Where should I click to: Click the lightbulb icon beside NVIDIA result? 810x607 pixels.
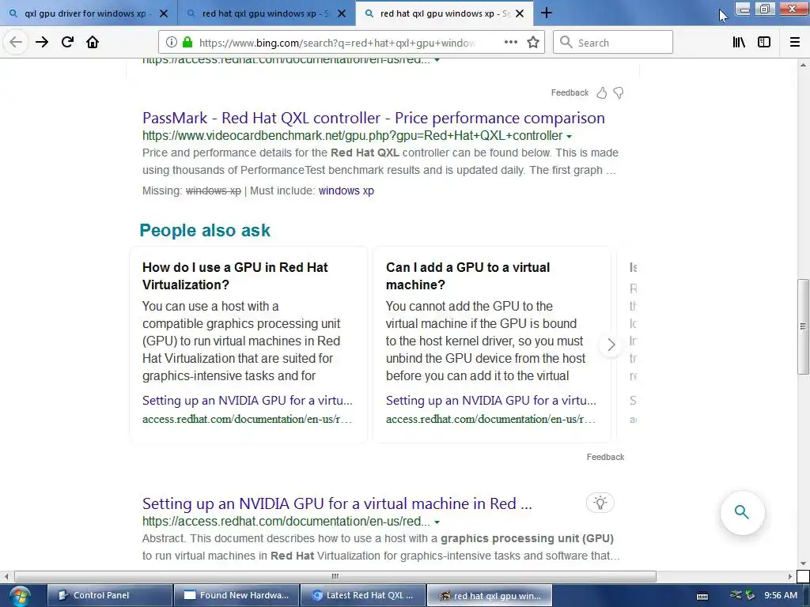600,503
